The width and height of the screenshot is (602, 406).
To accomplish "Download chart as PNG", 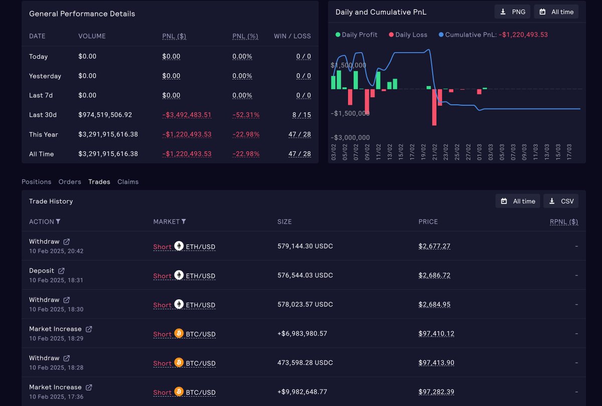I will pos(512,12).
